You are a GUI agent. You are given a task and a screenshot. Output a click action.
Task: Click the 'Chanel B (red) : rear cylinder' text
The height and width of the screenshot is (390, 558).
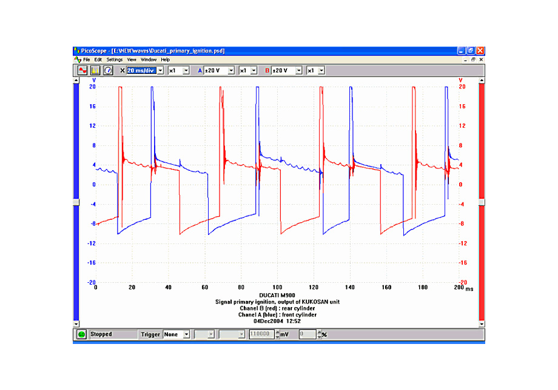(x=277, y=308)
